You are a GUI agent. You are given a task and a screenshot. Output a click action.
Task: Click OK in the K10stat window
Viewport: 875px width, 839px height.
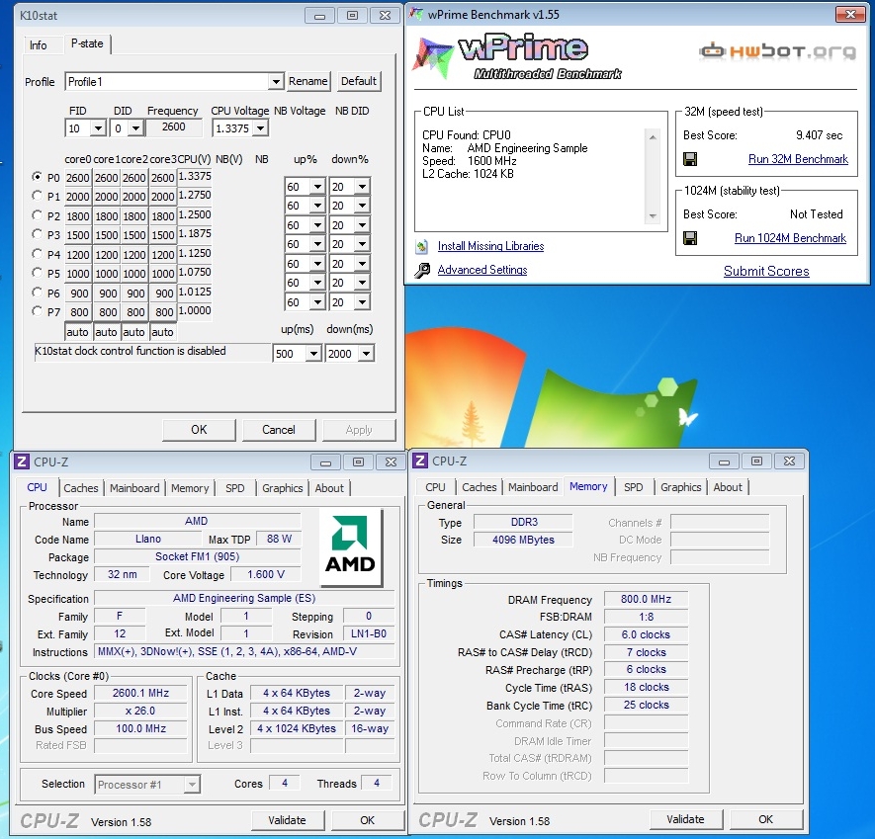199,430
